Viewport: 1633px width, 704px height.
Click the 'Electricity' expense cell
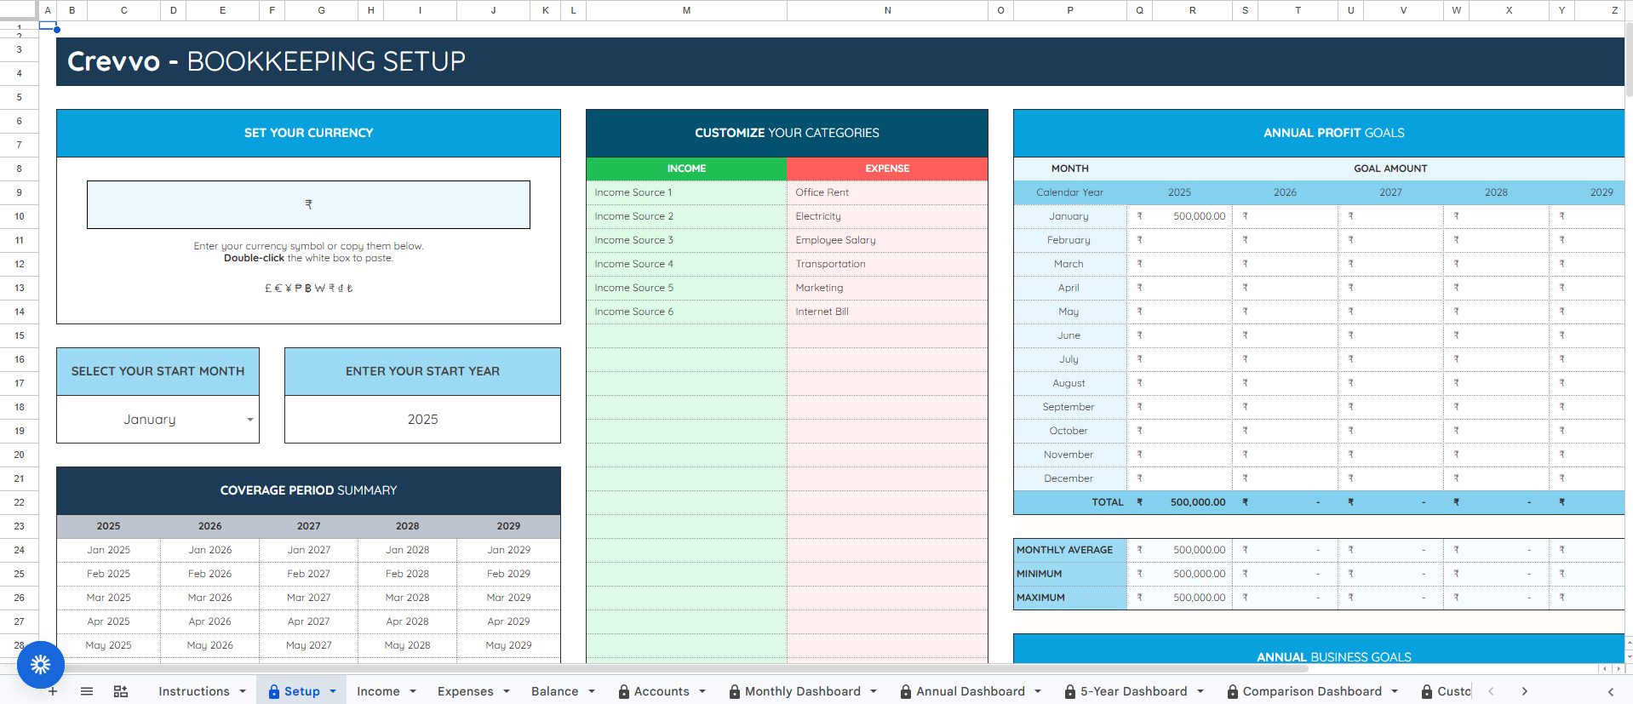click(887, 216)
